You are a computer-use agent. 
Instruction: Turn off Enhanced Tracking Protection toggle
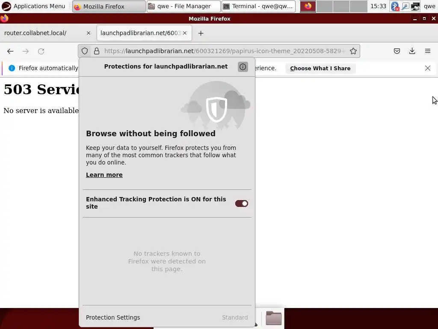pos(241,203)
